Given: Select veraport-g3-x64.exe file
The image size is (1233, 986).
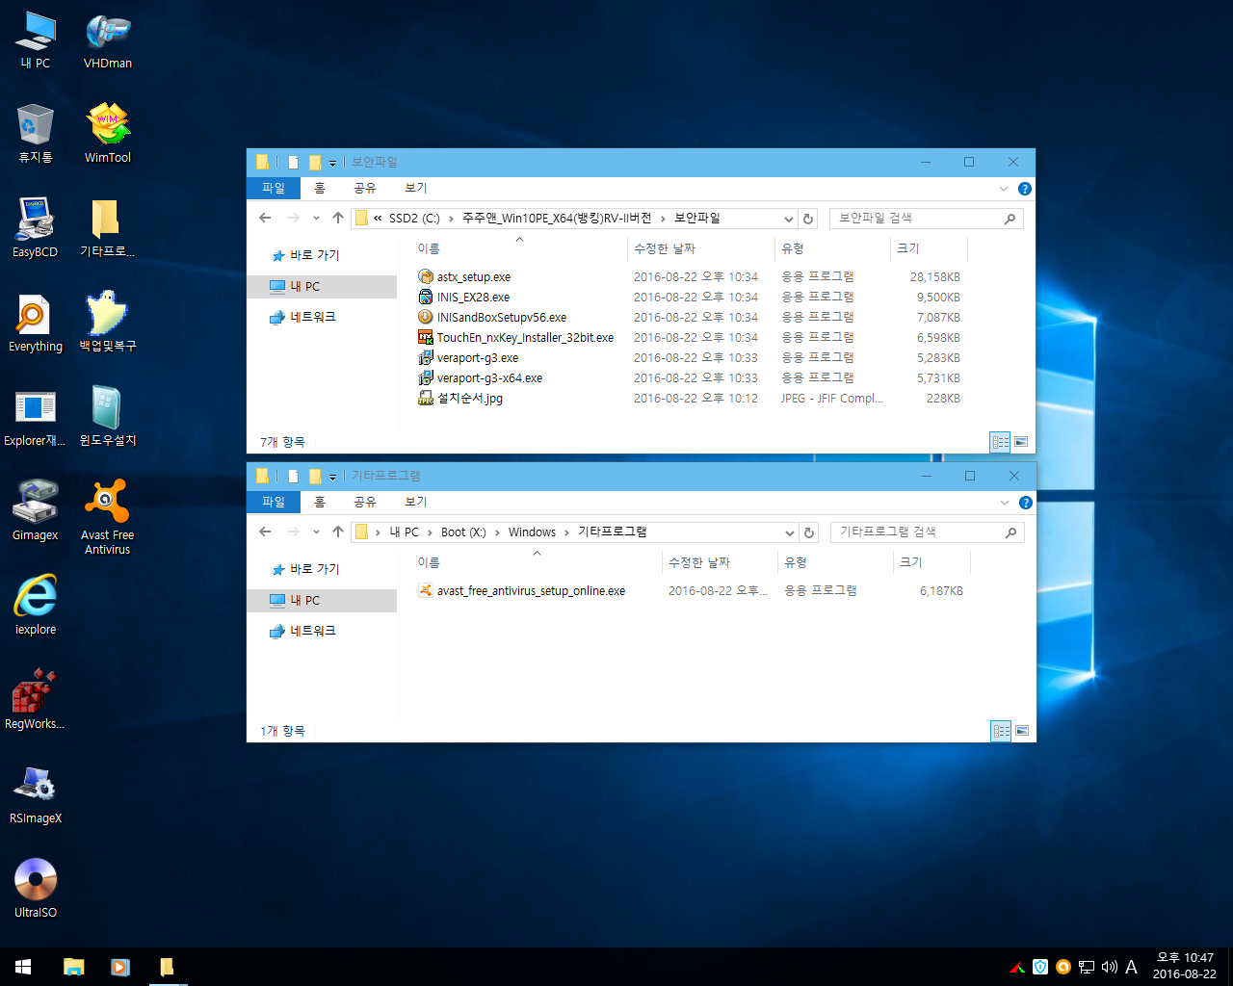Looking at the screenshot, I should click(480, 378).
